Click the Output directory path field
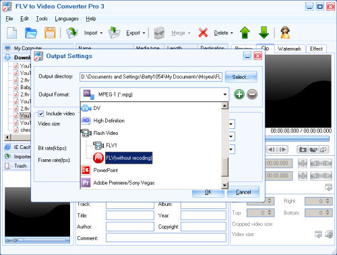The width and height of the screenshot is (337, 255). (x=151, y=77)
